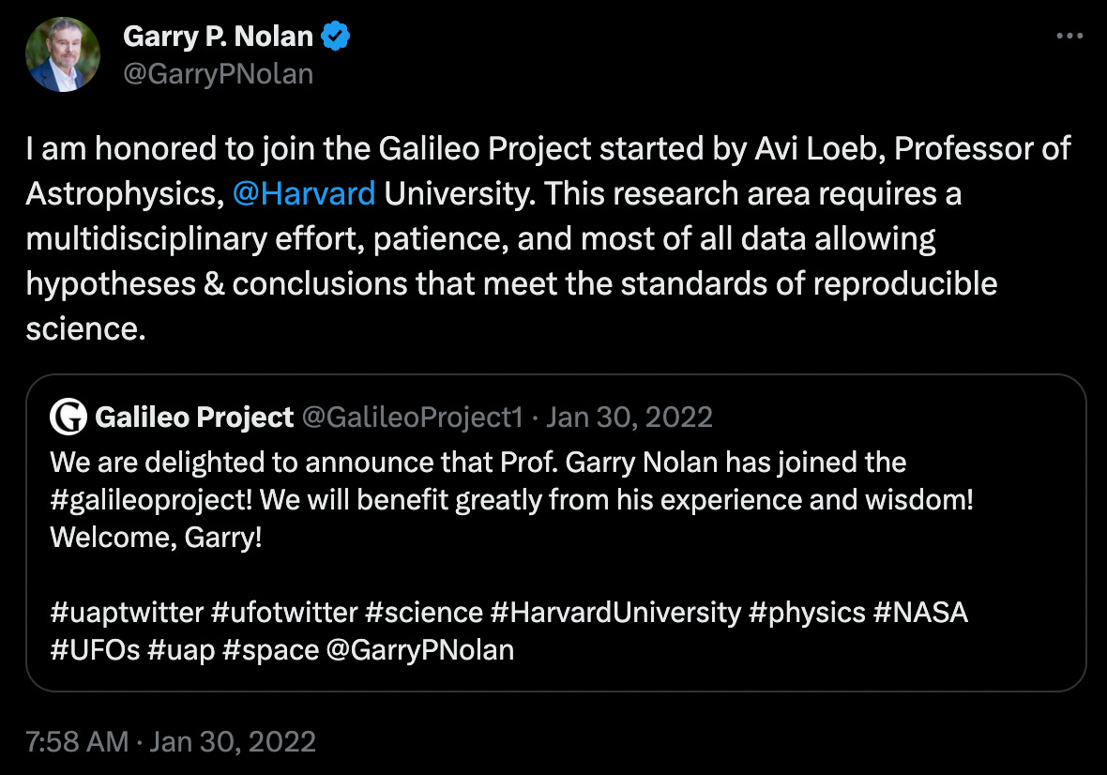Viewport: 1107px width, 775px height.
Task: Open the 7:58 AM · Jan 30, 2022 timestamp
Action: [171, 742]
